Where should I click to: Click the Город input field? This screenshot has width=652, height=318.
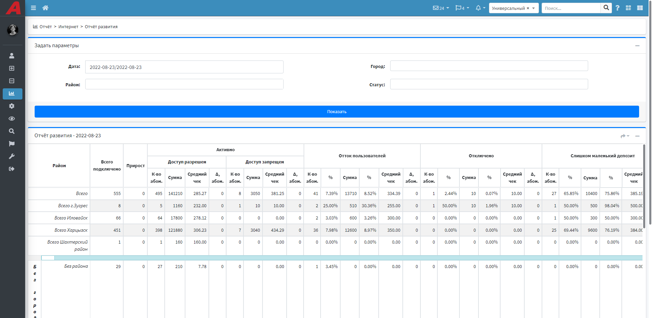tap(489, 66)
